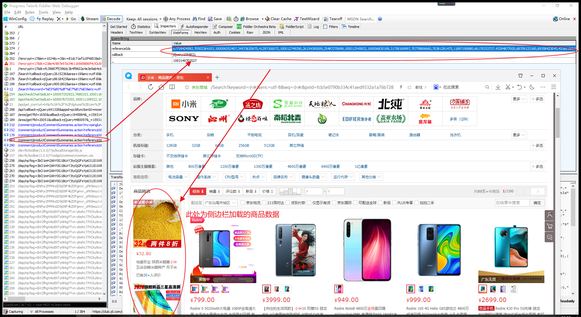The height and width of the screenshot is (317, 581).
Task: Select the 128GB storage filter link
Action: click(172, 146)
